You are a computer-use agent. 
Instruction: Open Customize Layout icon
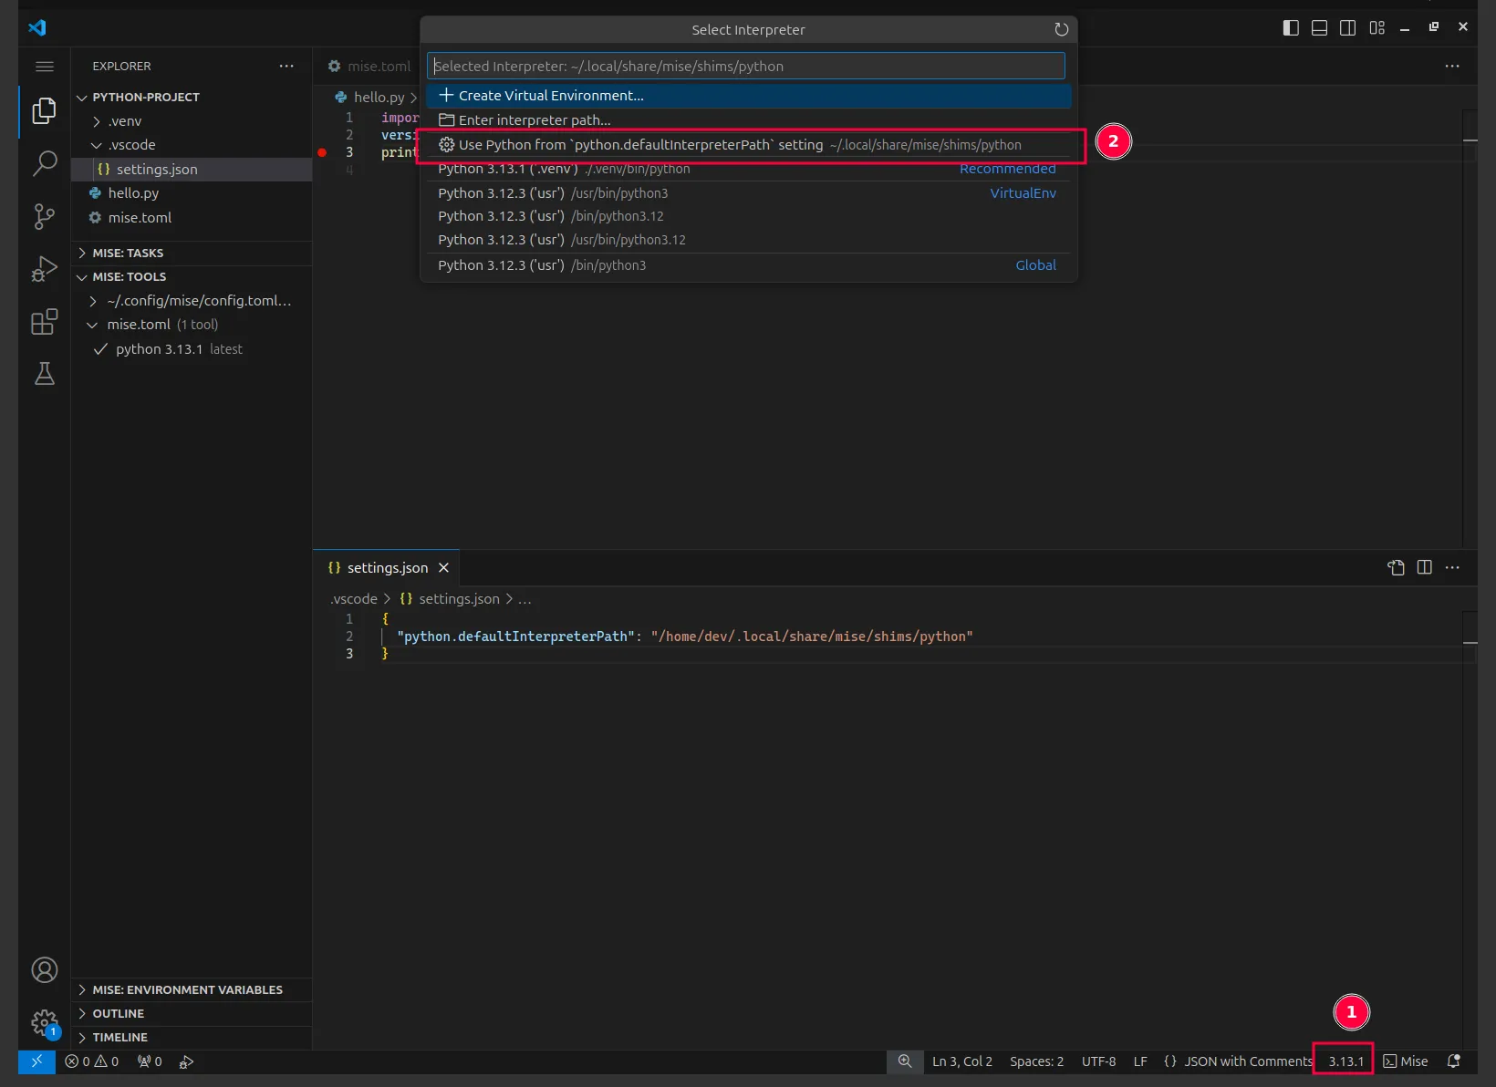1377,27
